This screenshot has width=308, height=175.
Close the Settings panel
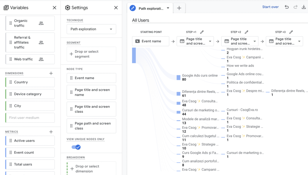point(116,8)
